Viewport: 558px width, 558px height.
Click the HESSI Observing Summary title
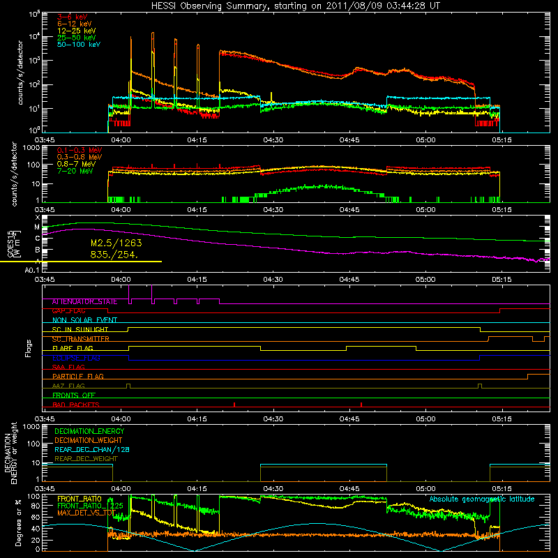(295, 6)
